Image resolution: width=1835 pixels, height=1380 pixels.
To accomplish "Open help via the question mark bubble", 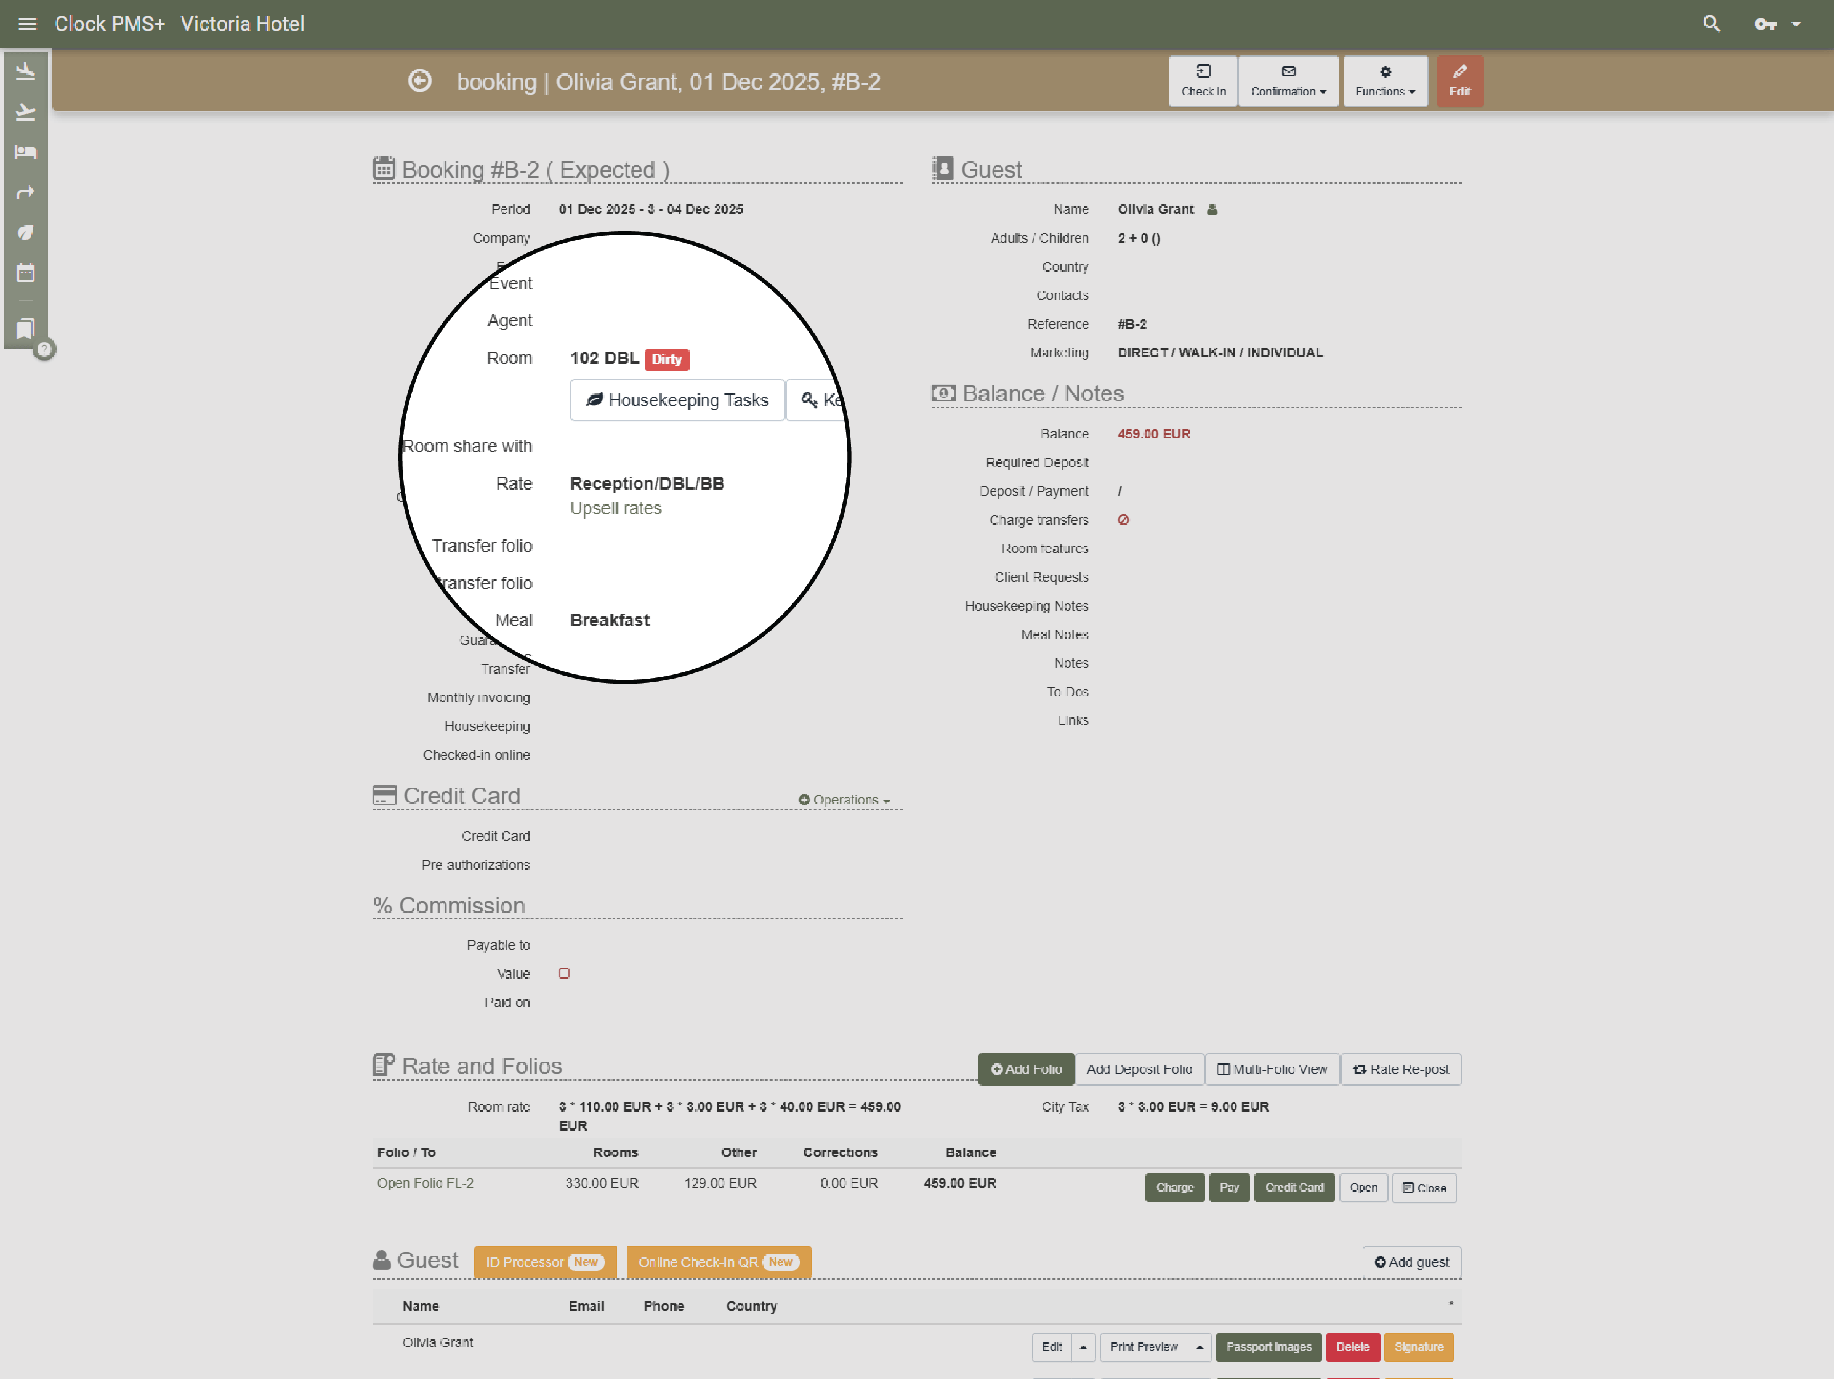I will (44, 349).
